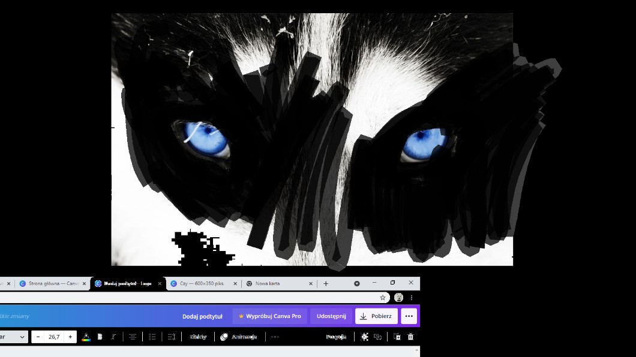Viewport: 636px width, 357px height.
Task: Open the Chrome three-dot menu
Action: (x=412, y=298)
